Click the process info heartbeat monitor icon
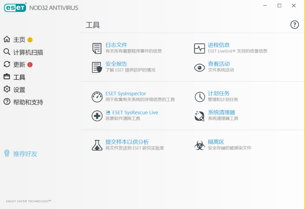The width and height of the screenshot is (305, 209). (199, 48)
